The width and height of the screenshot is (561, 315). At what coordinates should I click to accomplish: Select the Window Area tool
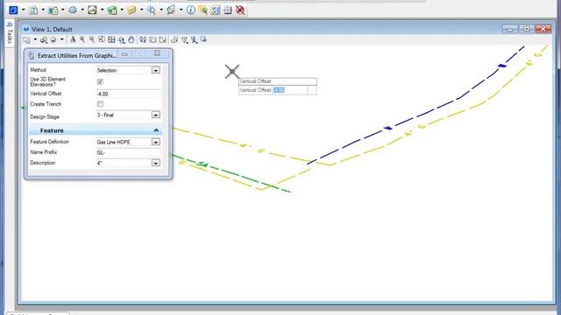tap(102, 39)
